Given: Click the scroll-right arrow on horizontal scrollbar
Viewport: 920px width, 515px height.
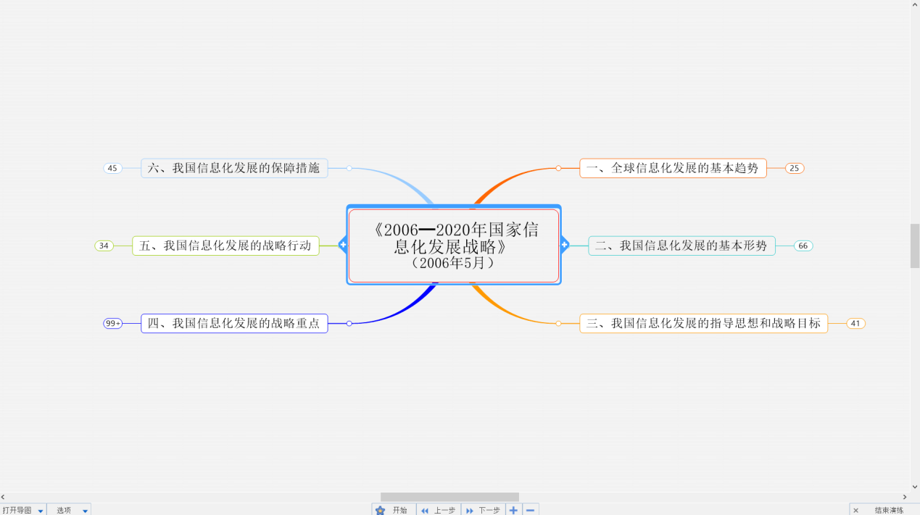Looking at the screenshot, I should click(904, 497).
